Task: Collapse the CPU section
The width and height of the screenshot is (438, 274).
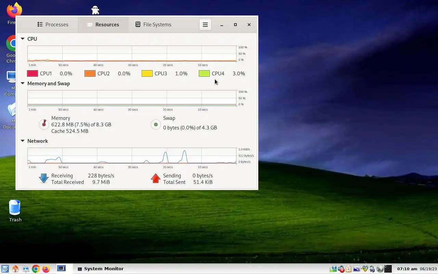Action: coord(23,39)
